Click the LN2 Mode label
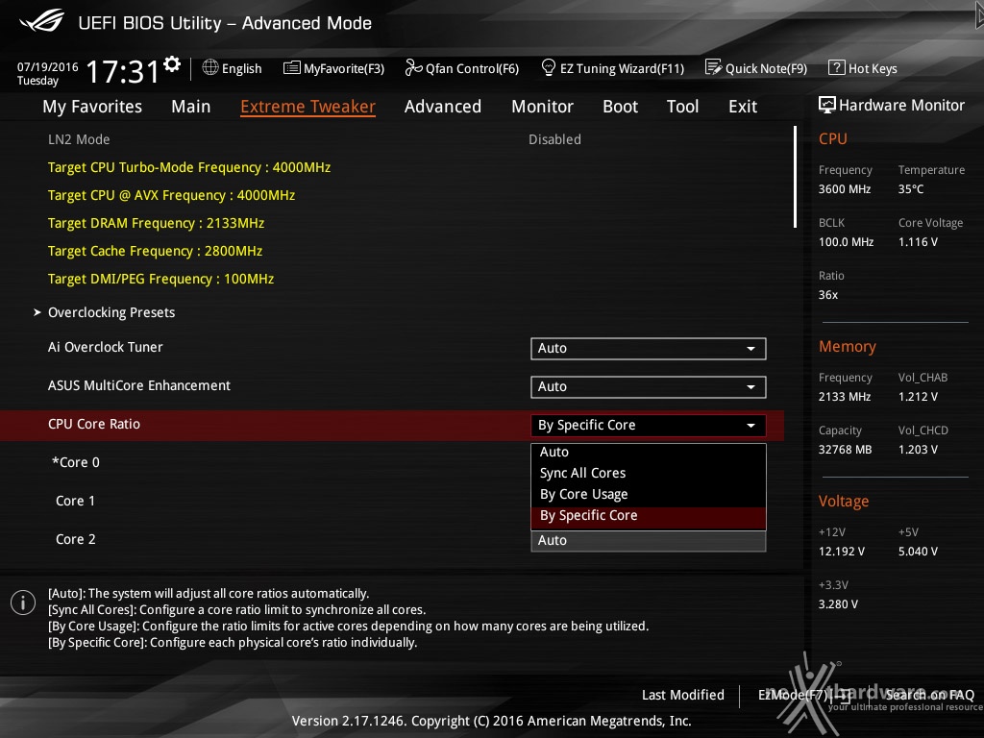This screenshot has width=984, height=738. click(x=79, y=139)
